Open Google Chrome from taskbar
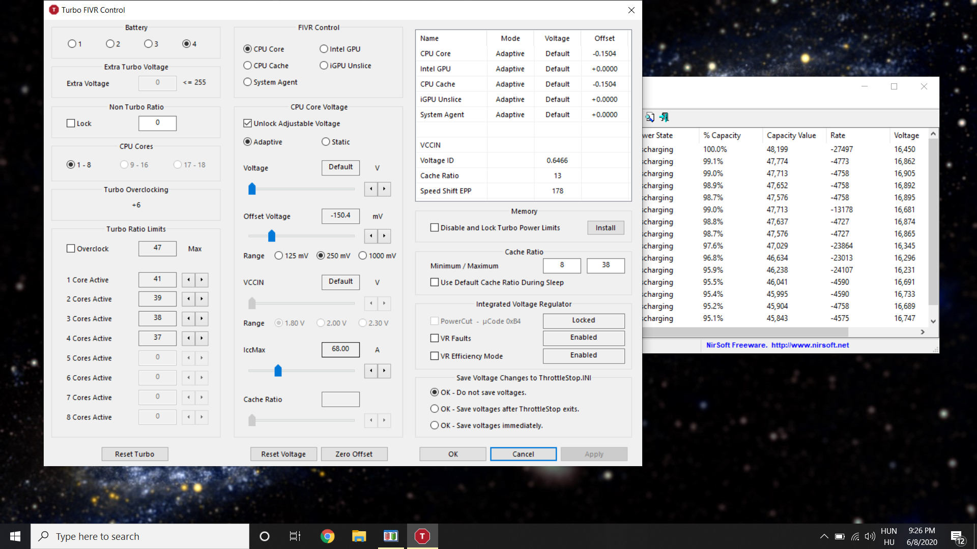Viewport: 977px width, 549px height. tap(328, 536)
